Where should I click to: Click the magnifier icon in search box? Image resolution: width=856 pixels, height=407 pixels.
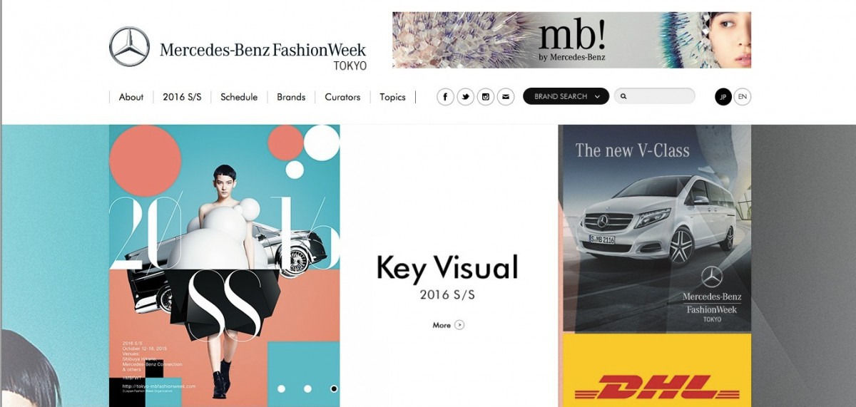point(623,96)
